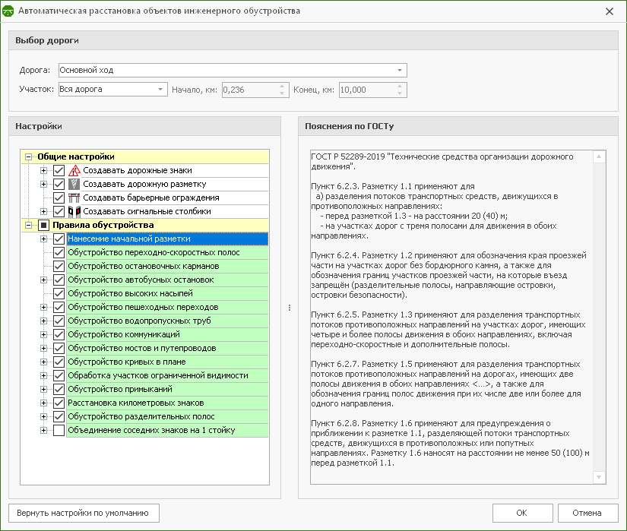
Task: Toggle 'Создавать дорожные знаки' checkbox
Action: 59,171
